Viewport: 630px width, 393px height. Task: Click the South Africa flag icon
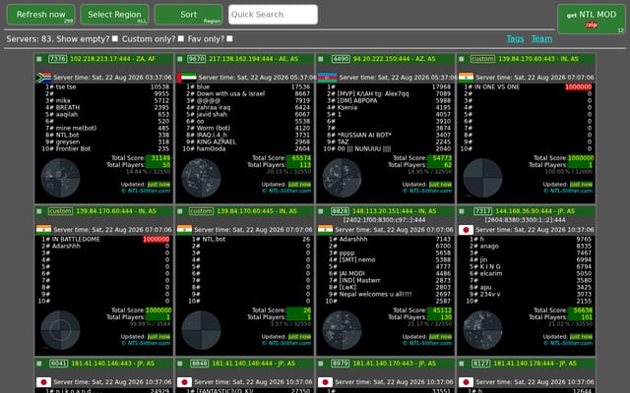click(43, 78)
